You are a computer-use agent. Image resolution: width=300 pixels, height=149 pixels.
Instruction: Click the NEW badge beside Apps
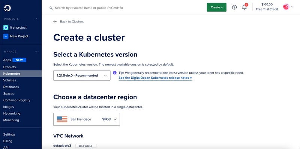pos(19,60)
